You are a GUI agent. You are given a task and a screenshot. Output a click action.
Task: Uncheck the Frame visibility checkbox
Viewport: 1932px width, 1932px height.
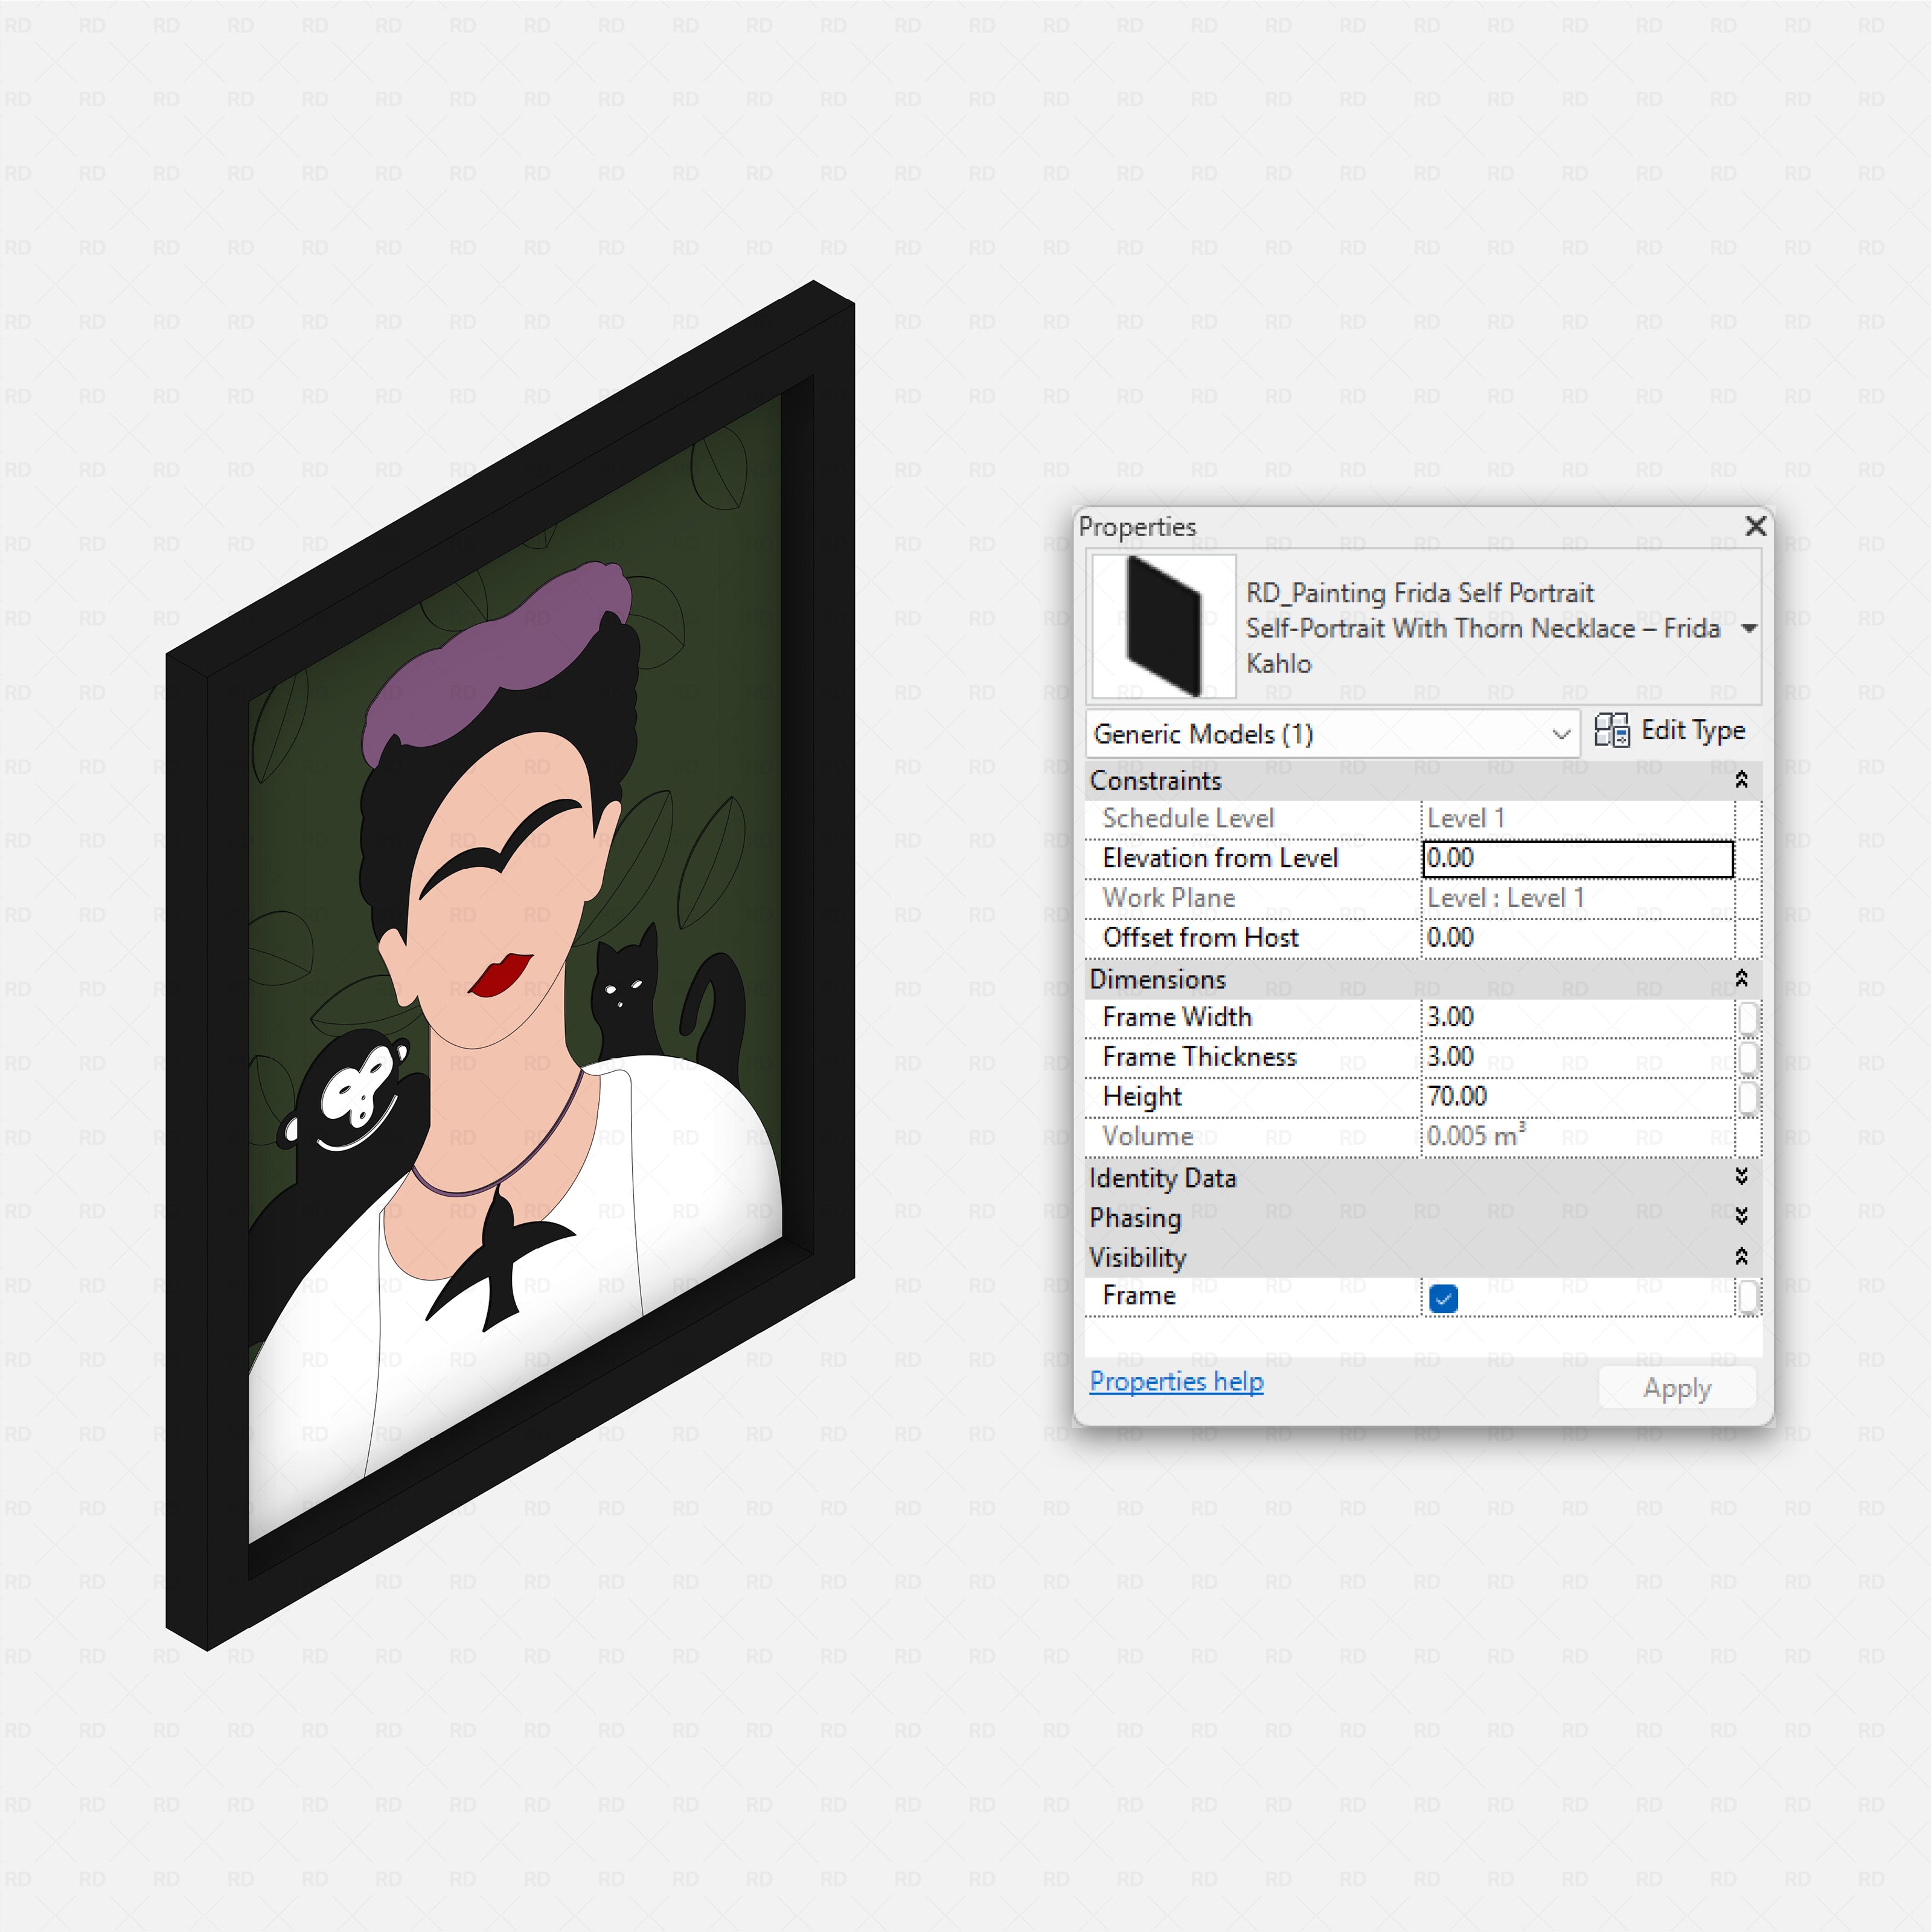coord(1442,1297)
